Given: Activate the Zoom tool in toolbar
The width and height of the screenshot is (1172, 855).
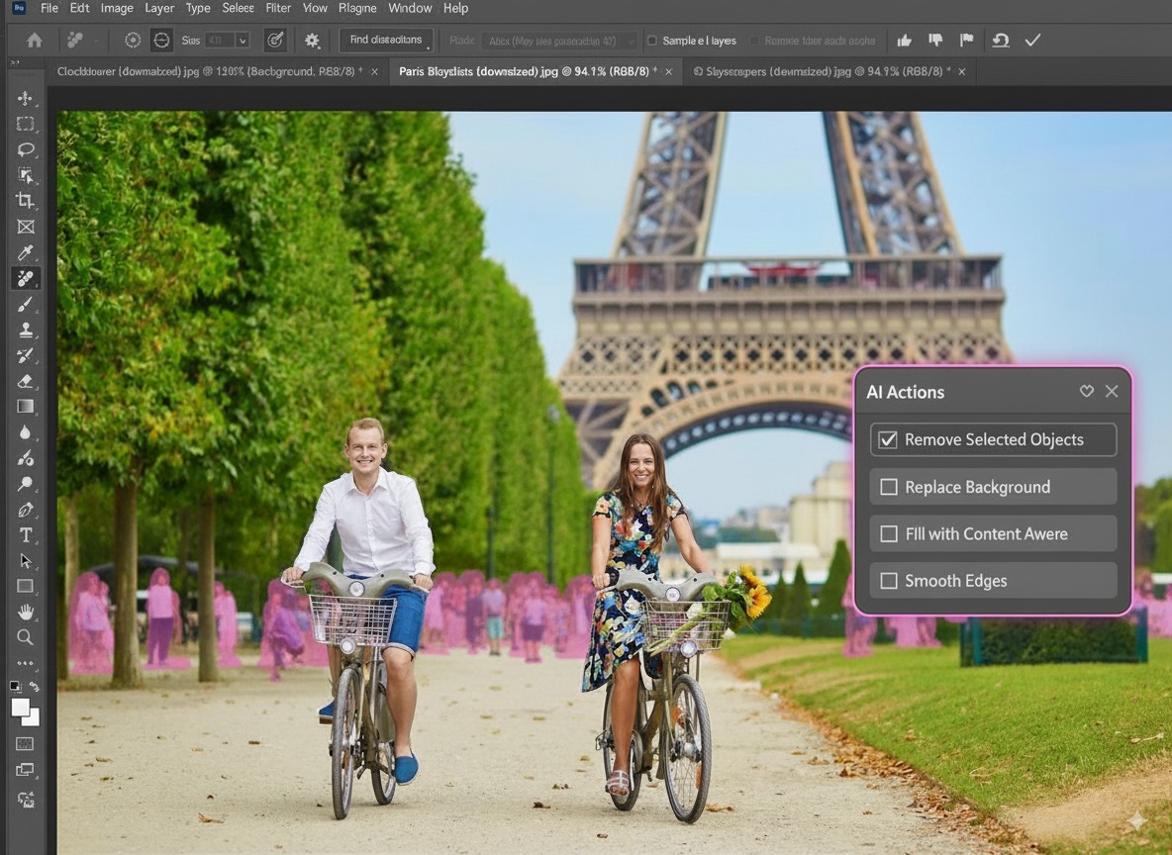Looking at the screenshot, I should point(26,637).
